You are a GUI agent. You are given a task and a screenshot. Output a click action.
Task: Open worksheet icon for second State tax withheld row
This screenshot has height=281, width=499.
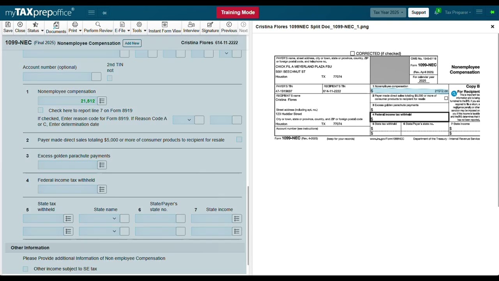point(68,231)
